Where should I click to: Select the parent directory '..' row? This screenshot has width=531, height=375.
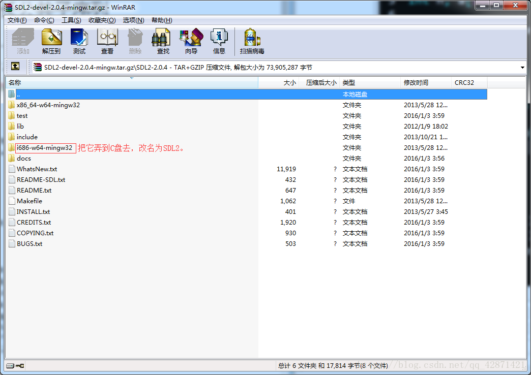247,94
